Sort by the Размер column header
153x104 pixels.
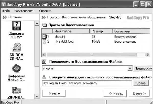click(x=101, y=31)
